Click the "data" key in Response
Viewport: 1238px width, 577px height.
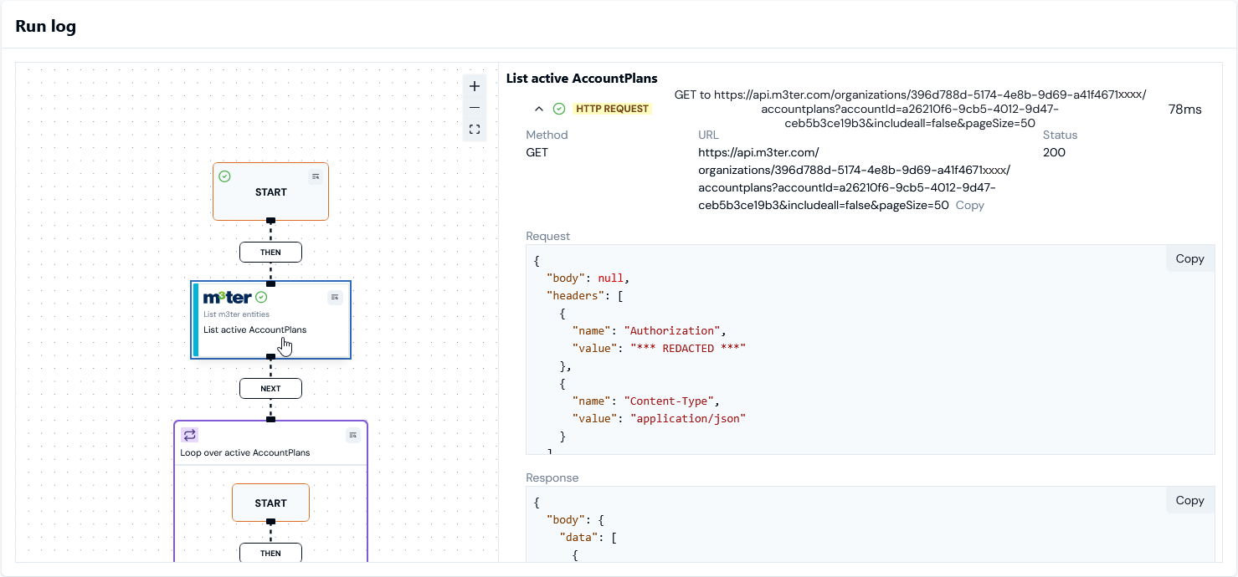[x=578, y=537]
